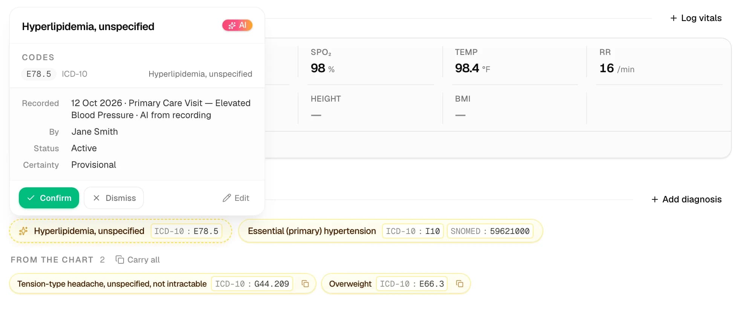The width and height of the screenshot is (737, 322).
Task: Open the Essential (primary) hypertension chip
Action: 391,231
